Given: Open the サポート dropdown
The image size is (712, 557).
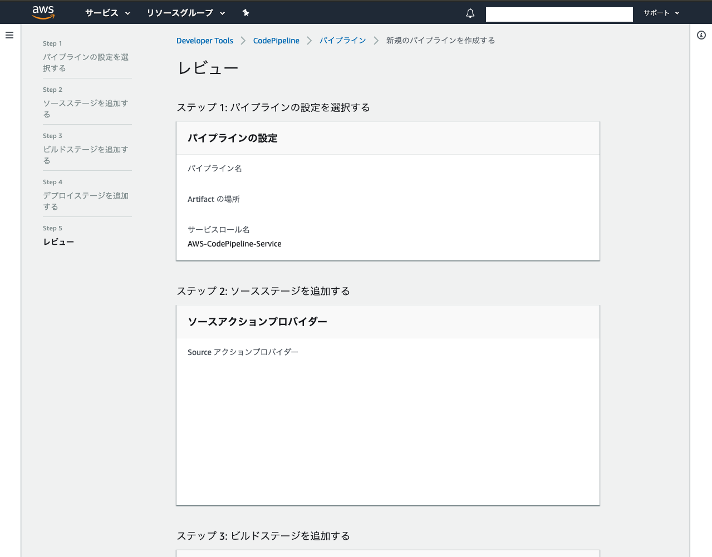Looking at the screenshot, I should [x=660, y=13].
